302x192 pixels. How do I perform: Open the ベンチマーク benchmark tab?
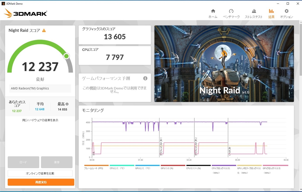coord(231,14)
